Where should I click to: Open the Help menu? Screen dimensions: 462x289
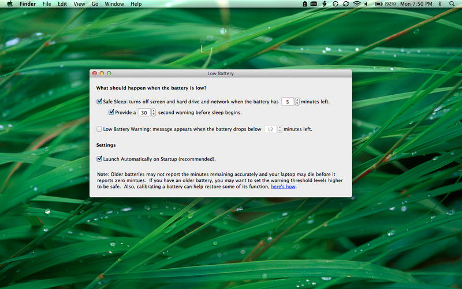point(136,4)
